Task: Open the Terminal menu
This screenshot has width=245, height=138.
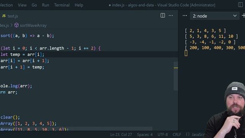Action: [x=62, y=5]
